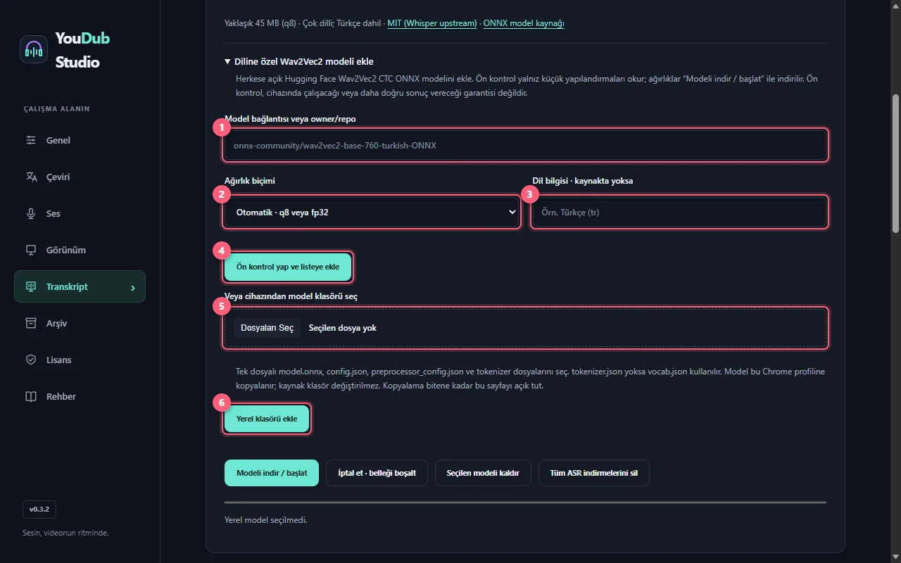Click the v0.3.2 version badge
This screenshot has width=901, height=563.
(39, 509)
